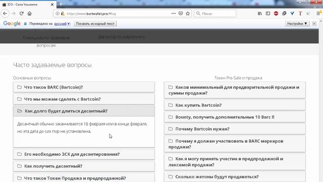
Task: Open the русский language dropdown
Action: tap(62, 24)
